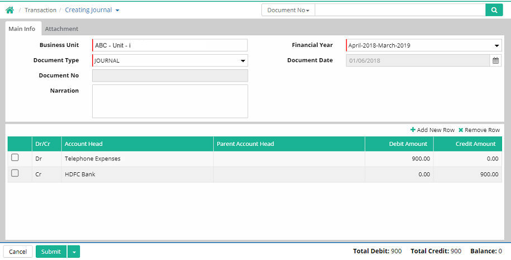Viewport: 511px width, 260px height.
Task: Open the Financial Year dropdown
Action: pyautogui.click(x=496, y=46)
